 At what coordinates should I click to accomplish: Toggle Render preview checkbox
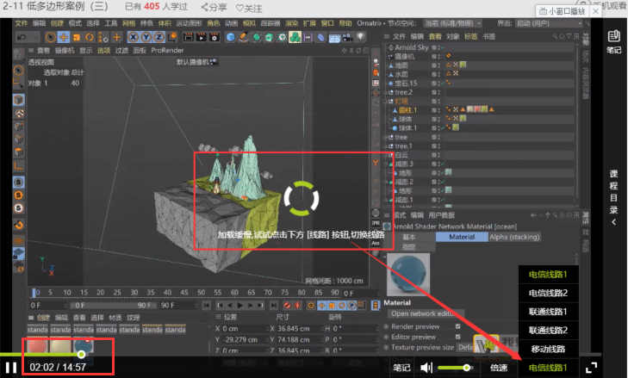click(x=457, y=326)
